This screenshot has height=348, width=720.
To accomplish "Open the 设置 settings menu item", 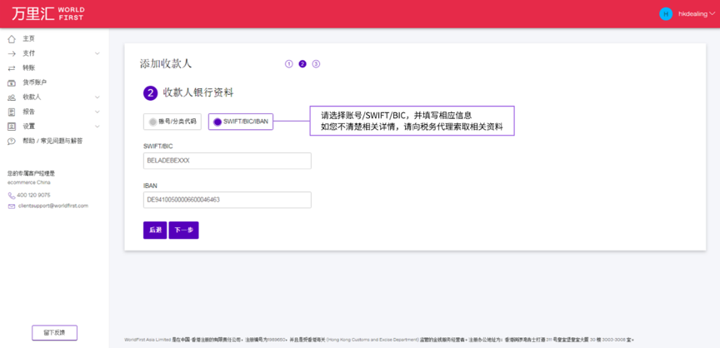I will click(x=29, y=127).
